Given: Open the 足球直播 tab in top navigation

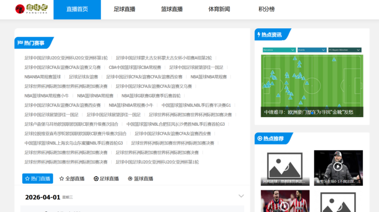Looking at the screenshot, I should pyautogui.click(x=125, y=9).
